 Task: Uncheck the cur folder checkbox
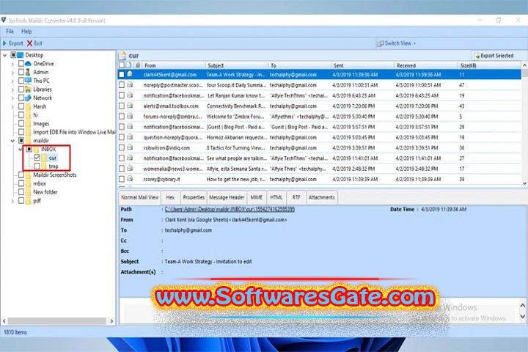coord(37,158)
